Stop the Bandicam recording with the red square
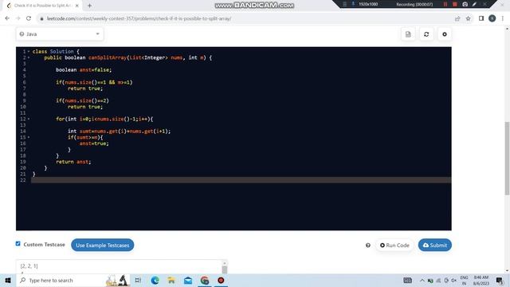510x287 pixels. [x=455, y=4]
